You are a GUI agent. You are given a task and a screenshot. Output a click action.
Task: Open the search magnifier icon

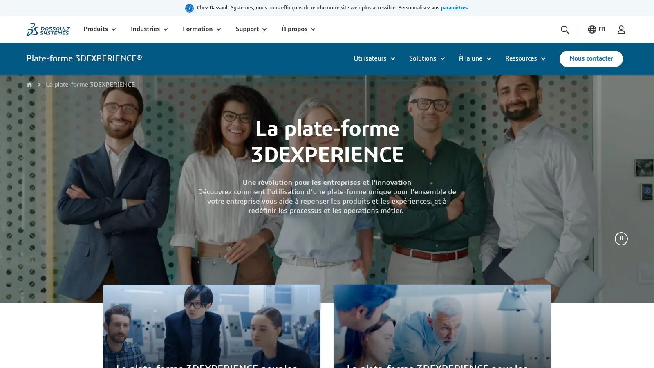point(565,29)
